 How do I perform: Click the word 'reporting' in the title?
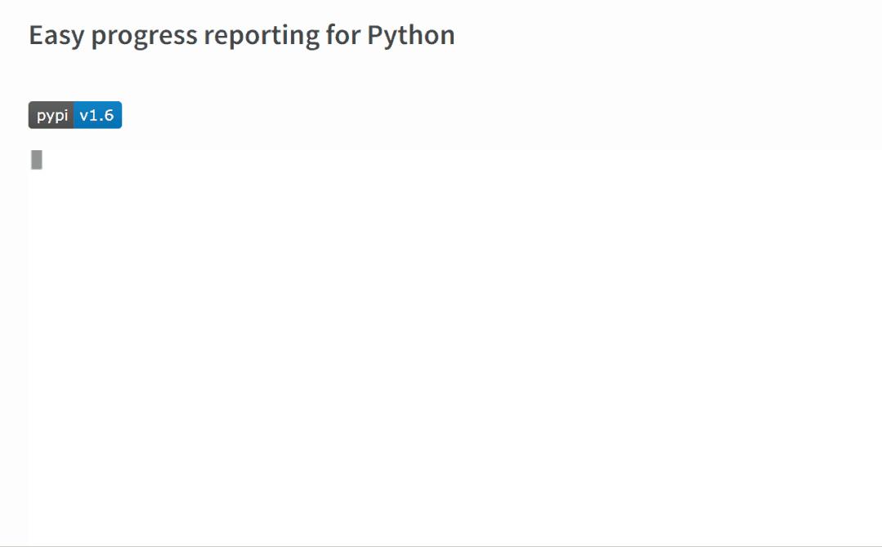click(262, 37)
